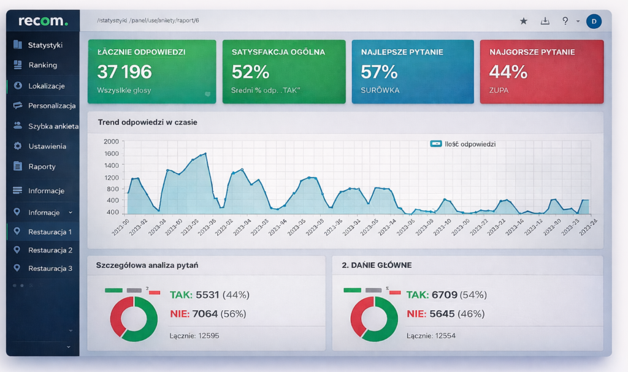
Task: Click the chevron at the sidebar bottom
Action: 69,347
